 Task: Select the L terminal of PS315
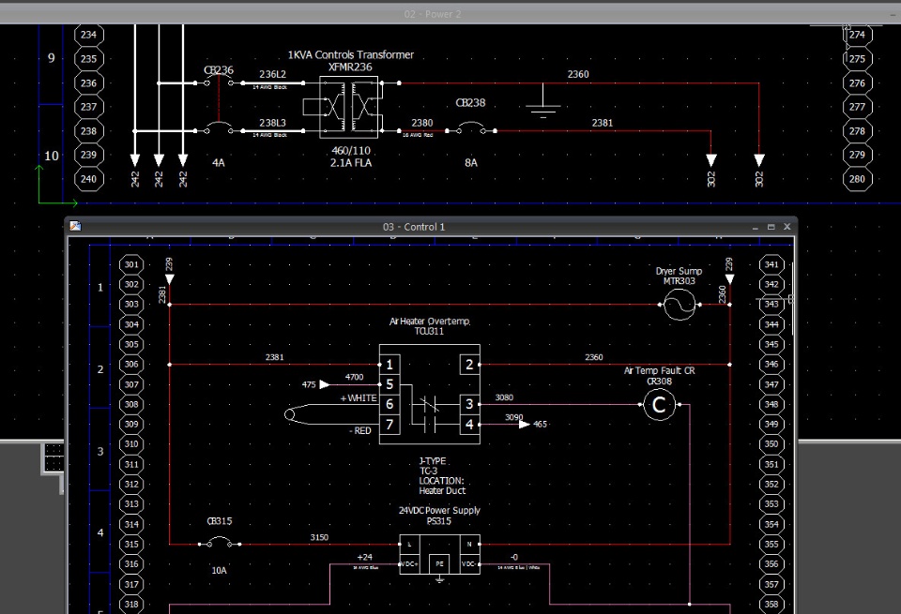(x=410, y=544)
